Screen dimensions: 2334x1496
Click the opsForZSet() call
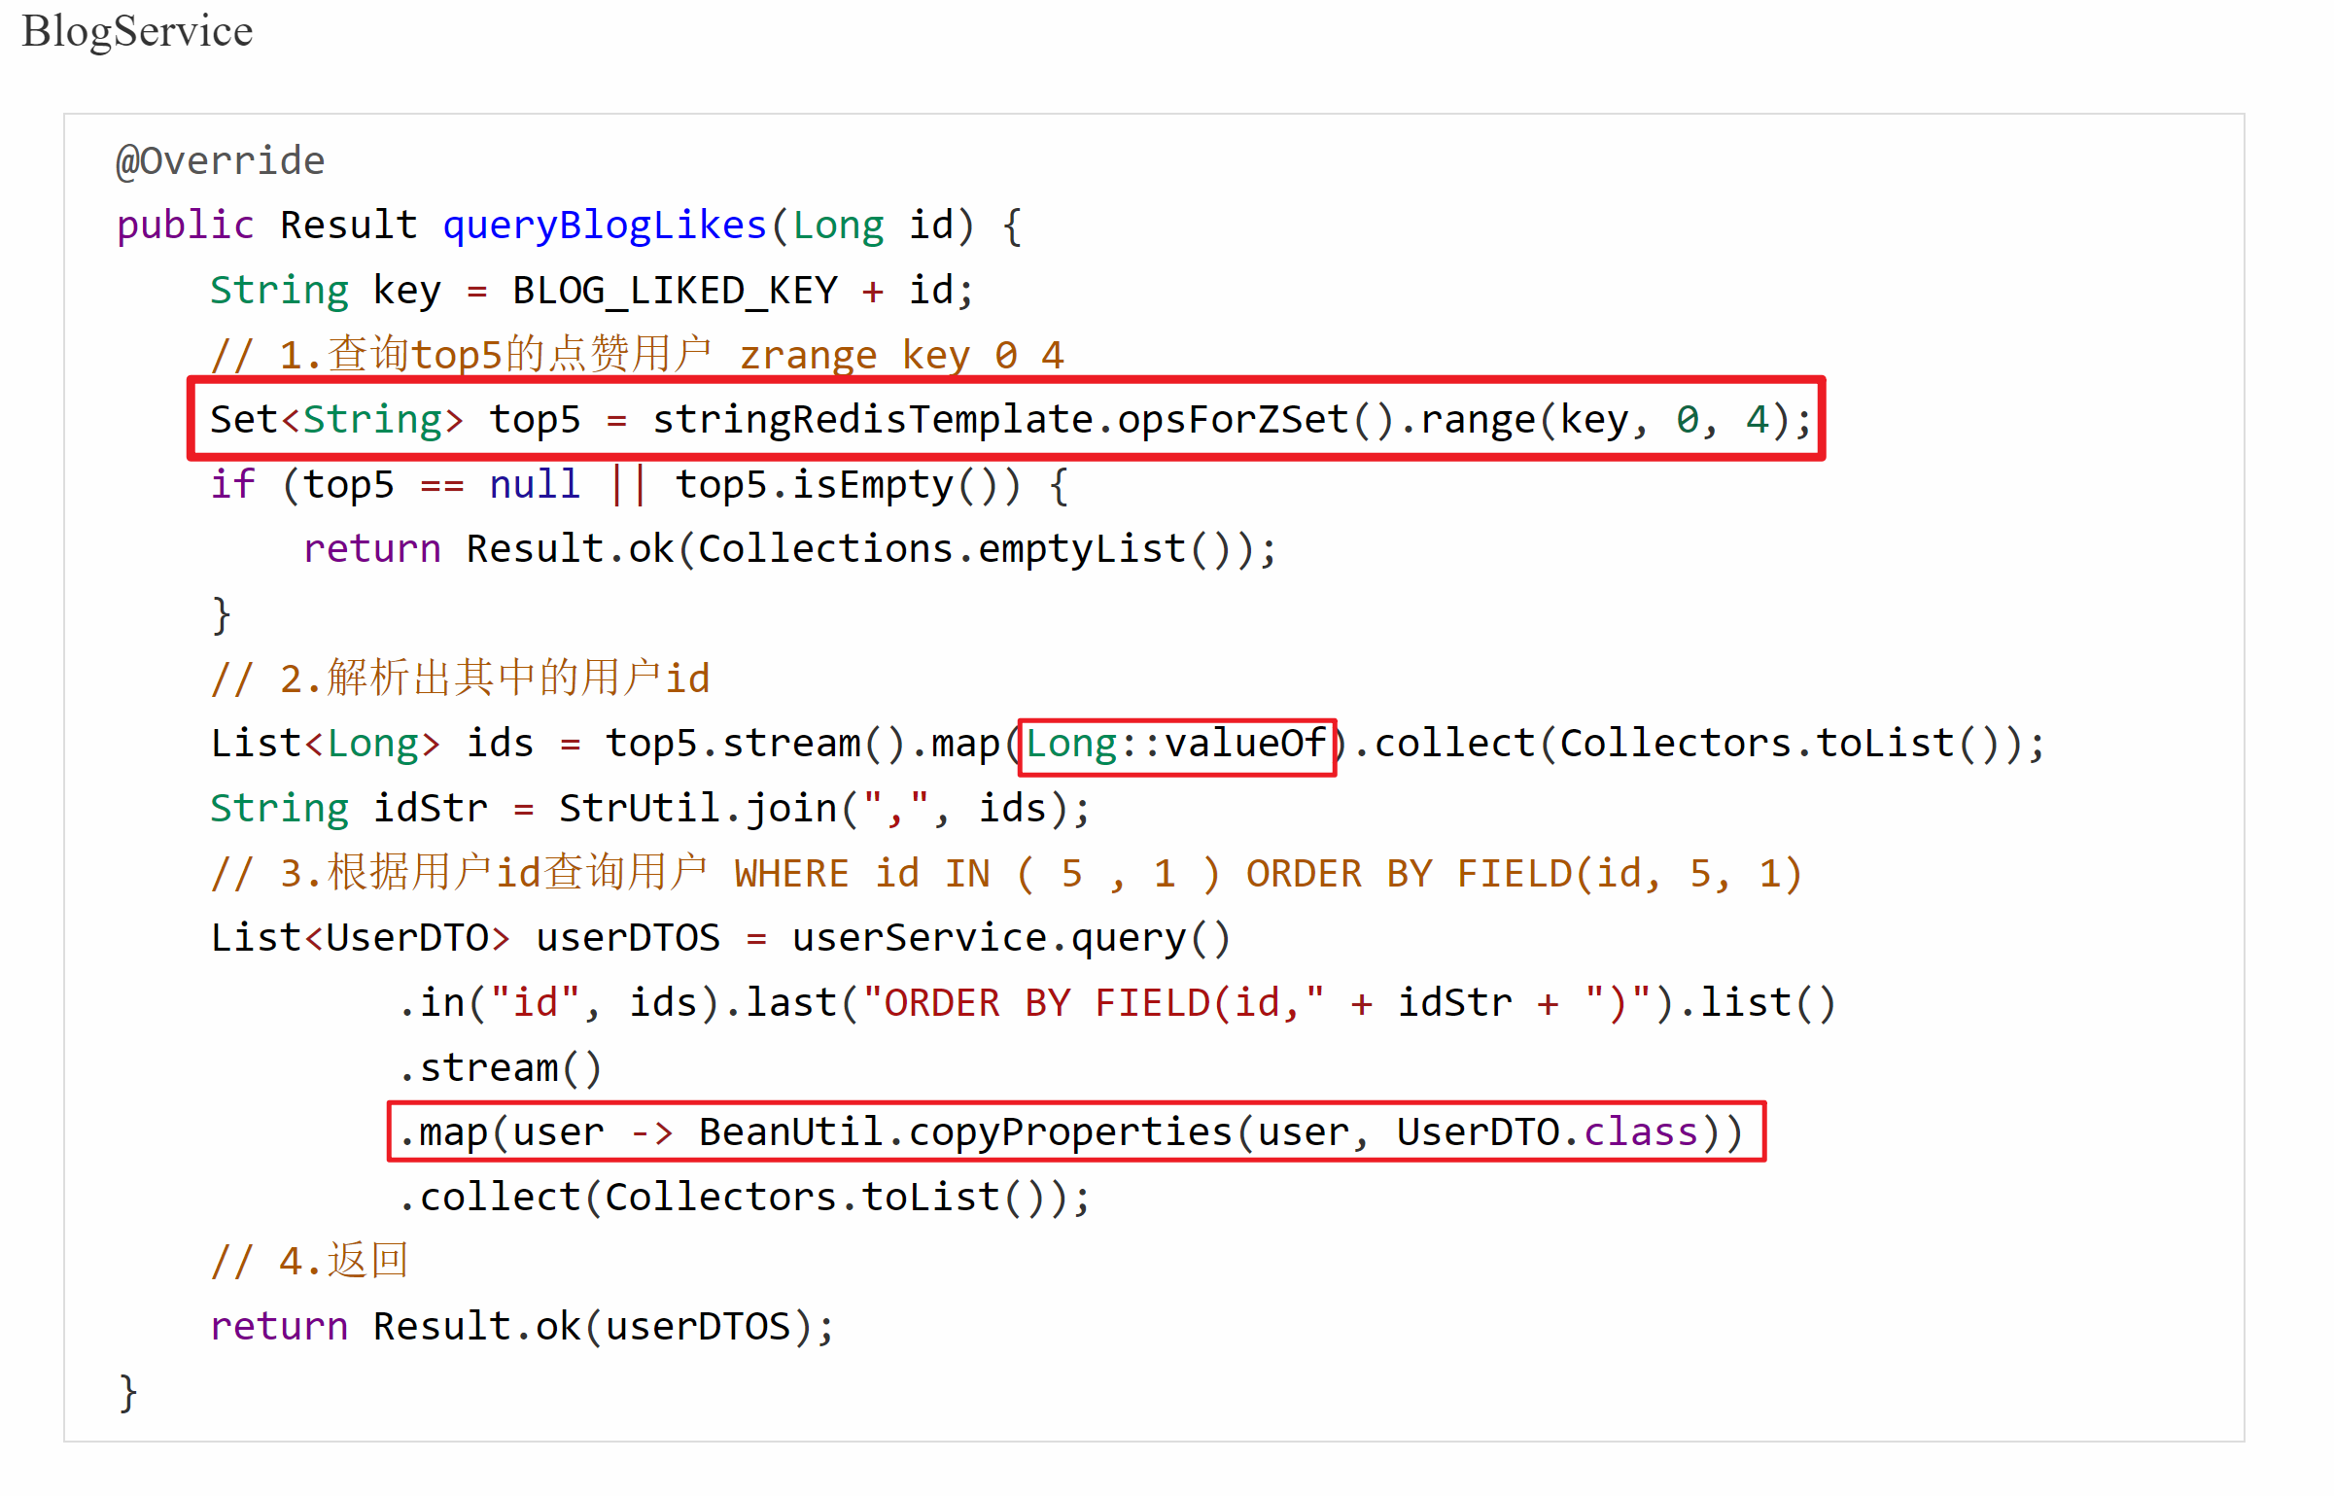[x=1256, y=420]
